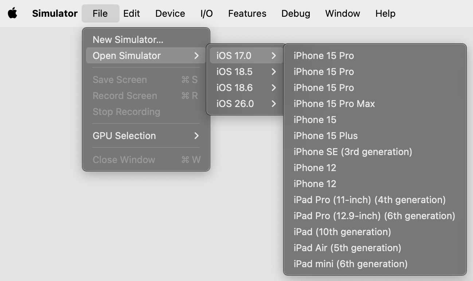Open iPad Pro (11-inch) (4th generation)
This screenshot has height=281, width=473.
(370, 200)
